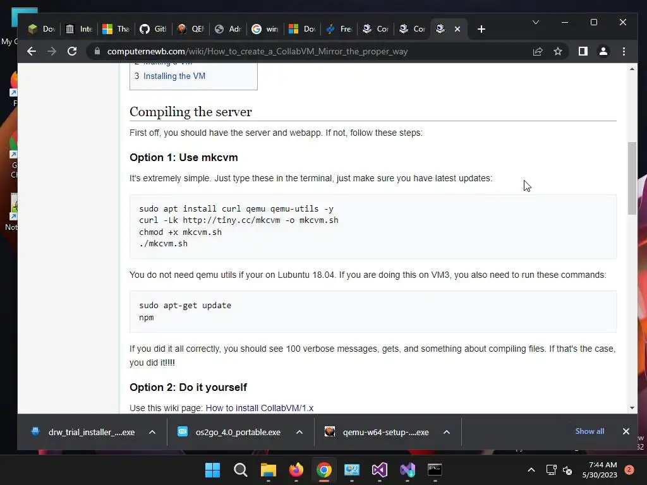Click the muted volume tray icon
This screenshot has height=485, width=647.
(x=567, y=470)
